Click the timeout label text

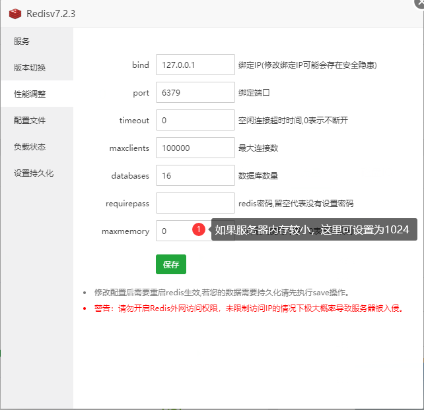(134, 121)
